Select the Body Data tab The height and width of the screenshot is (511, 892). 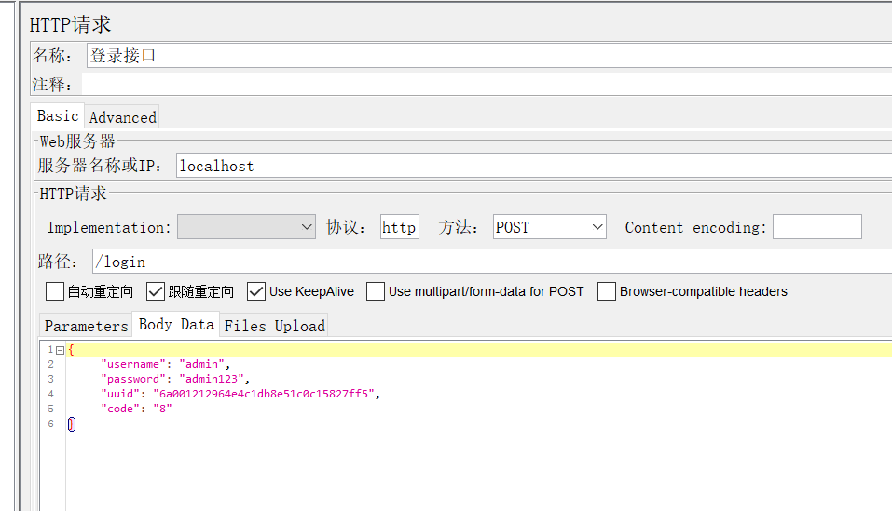(176, 324)
